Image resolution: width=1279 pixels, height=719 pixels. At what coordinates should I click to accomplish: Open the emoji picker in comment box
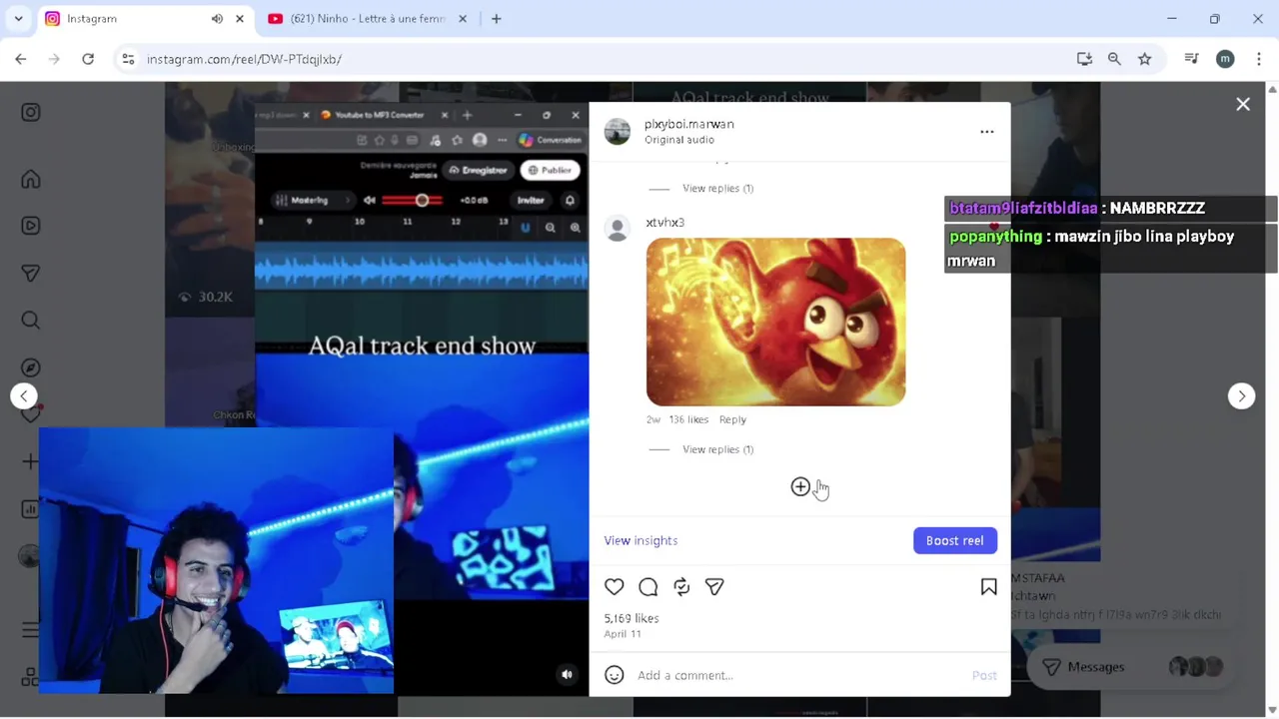(615, 675)
